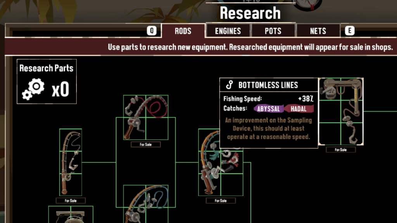Select the partially visible item at bottom left
The width and height of the screenshot is (397, 223).
point(71,214)
